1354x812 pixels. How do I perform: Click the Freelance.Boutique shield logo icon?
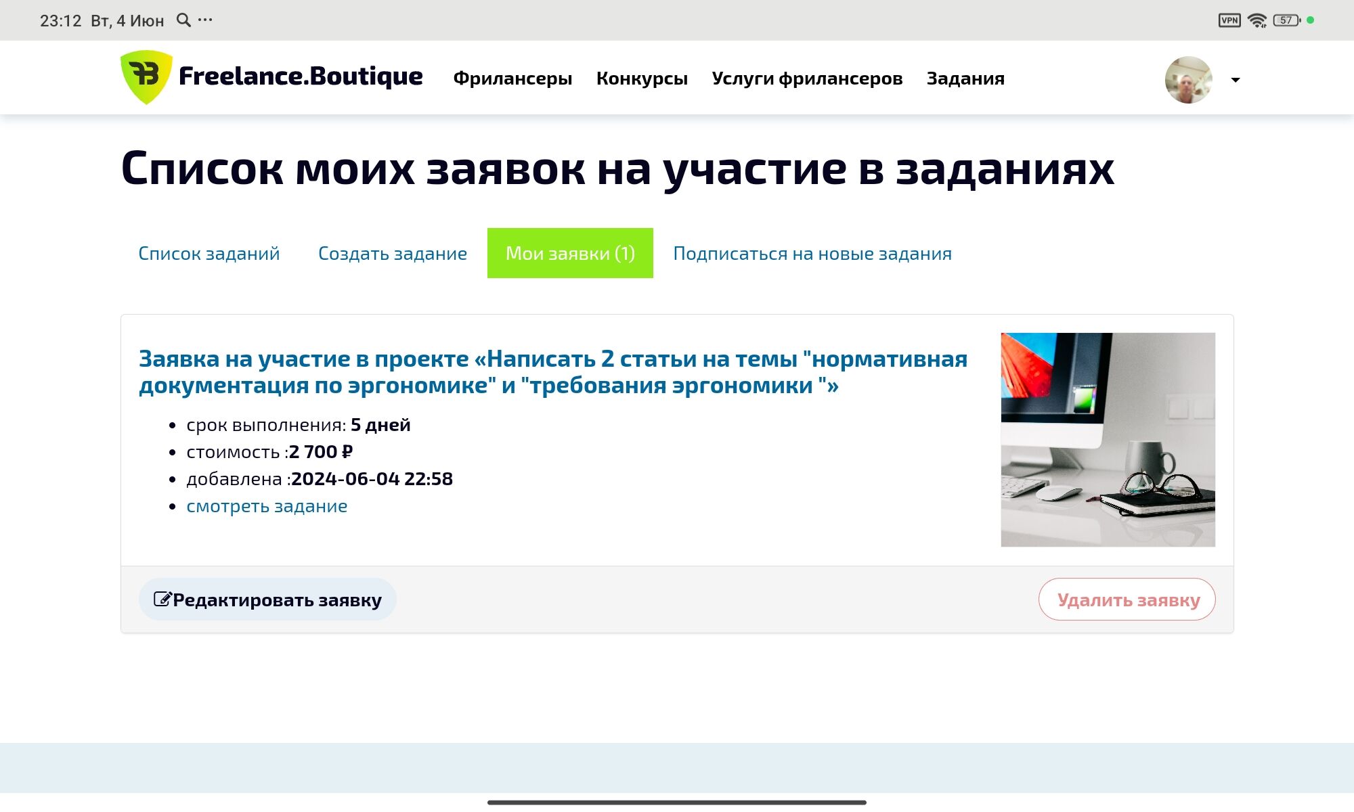146,77
